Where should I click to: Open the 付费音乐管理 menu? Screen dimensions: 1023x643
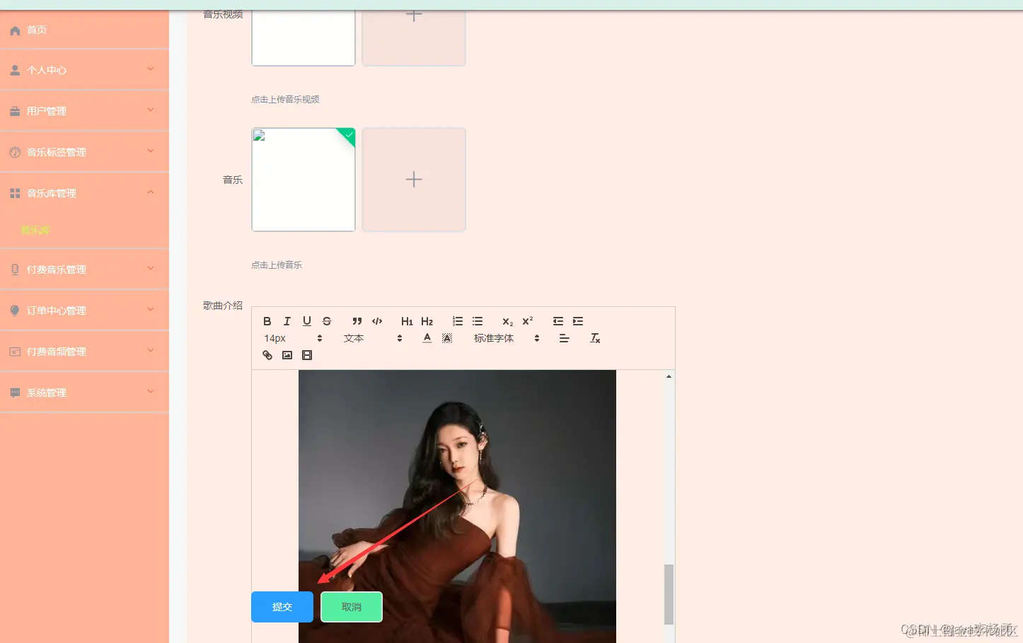tap(84, 270)
